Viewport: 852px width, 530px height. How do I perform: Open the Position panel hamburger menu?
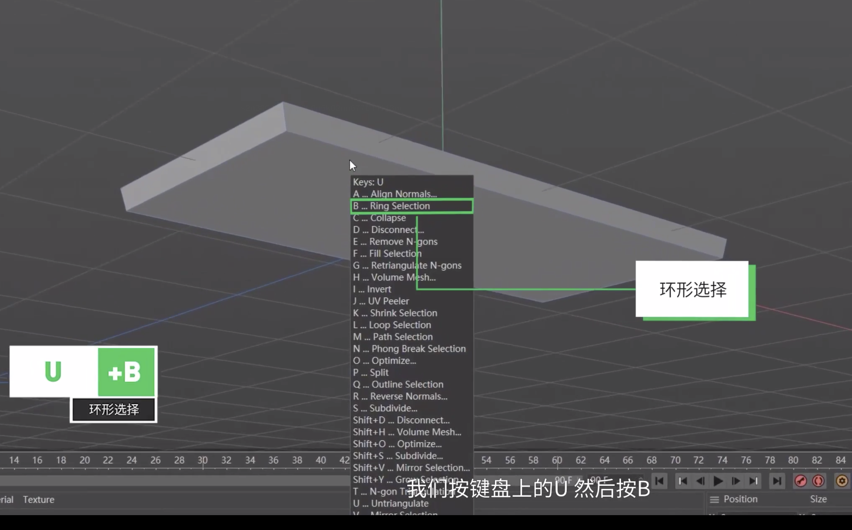pos(714,500)
